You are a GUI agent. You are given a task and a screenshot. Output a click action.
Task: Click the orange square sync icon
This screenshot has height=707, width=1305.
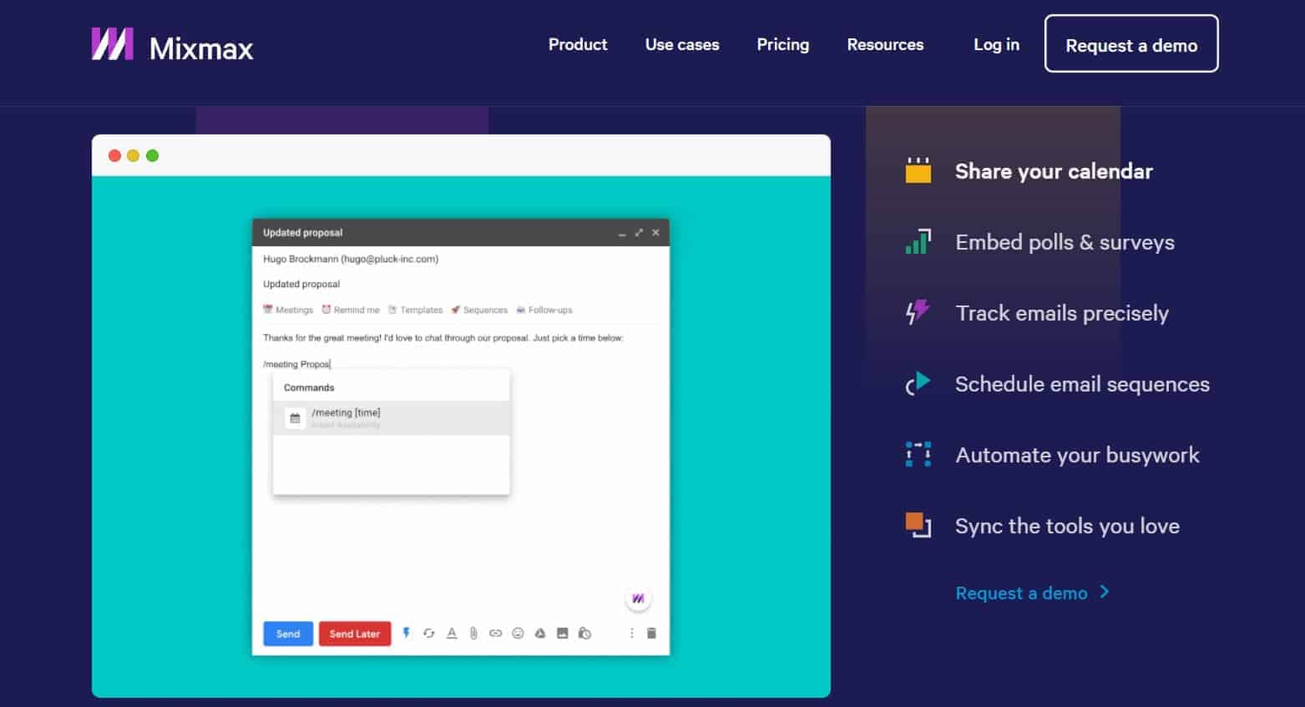coord(918,525)
